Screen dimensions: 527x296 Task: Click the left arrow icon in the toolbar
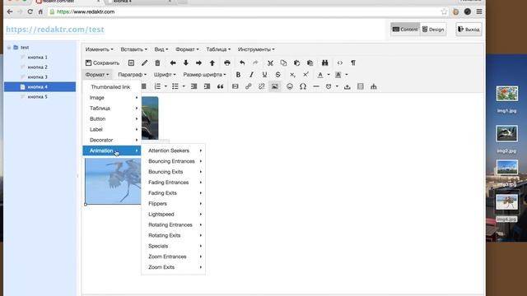pos(173,62)
